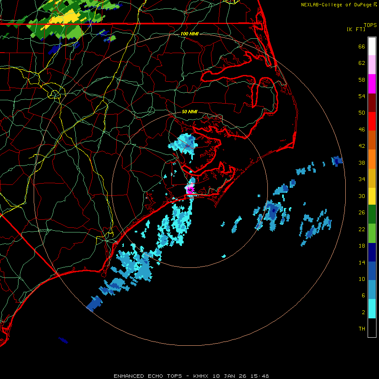Click the '26' legend scale value
The image size is (379, 379).
362,213
